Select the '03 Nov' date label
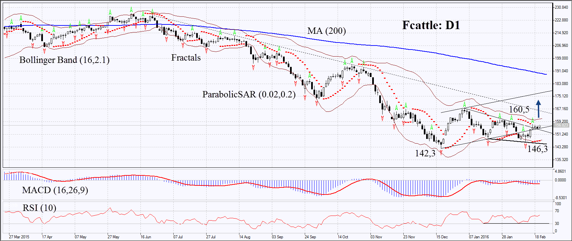The width and height of the screenshot is (572, 241). point(376,237)
